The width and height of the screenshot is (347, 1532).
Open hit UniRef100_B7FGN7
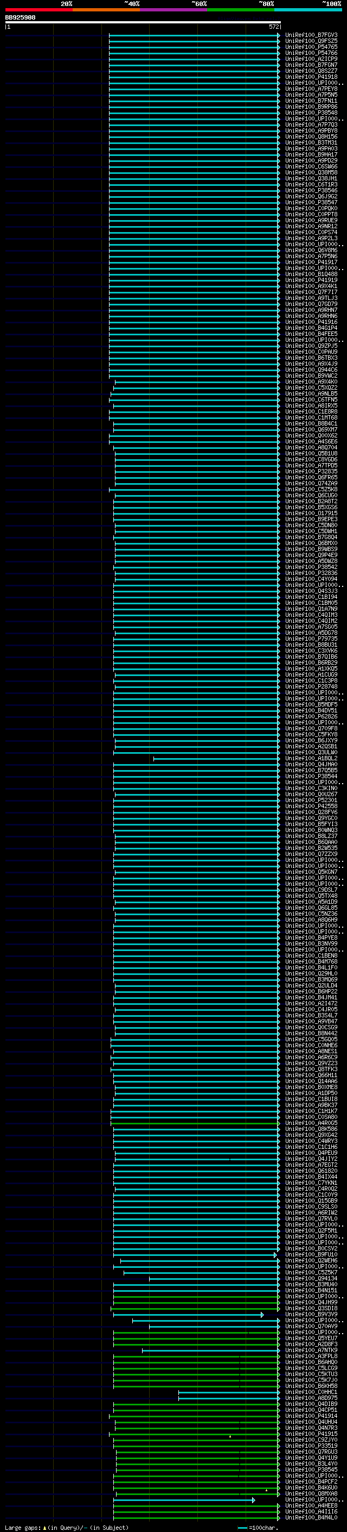click(x=311, y=65)
